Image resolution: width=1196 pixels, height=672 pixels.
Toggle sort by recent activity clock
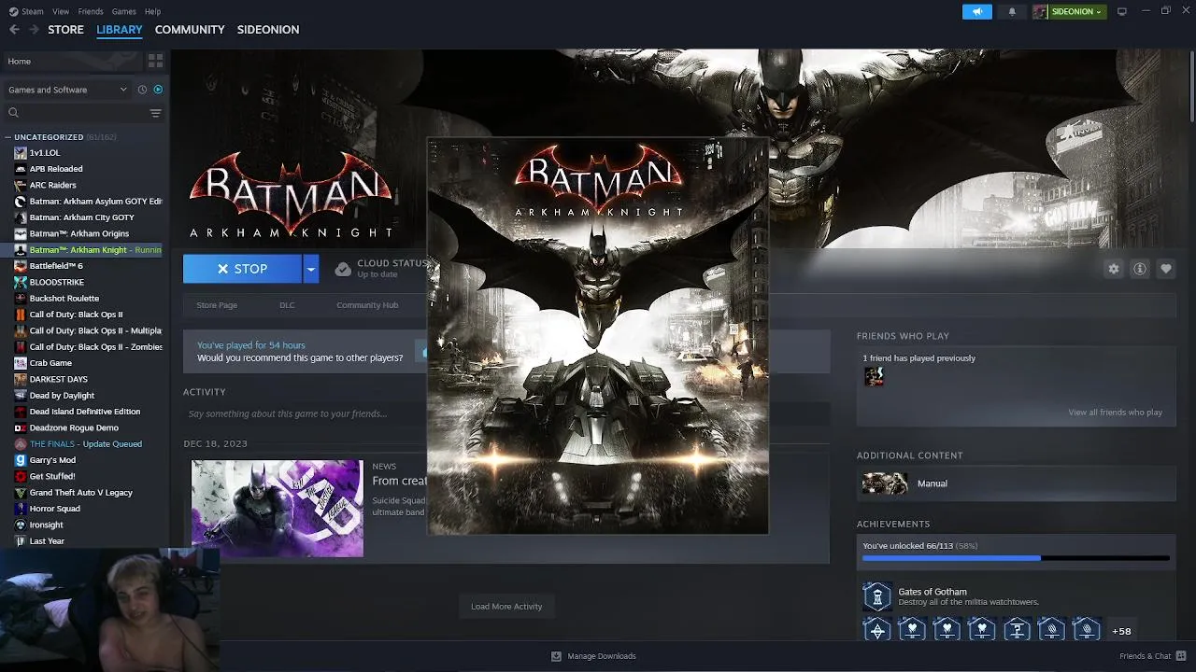pos(142,90)
